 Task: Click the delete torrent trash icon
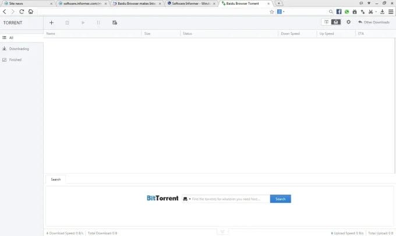(68, 23)
